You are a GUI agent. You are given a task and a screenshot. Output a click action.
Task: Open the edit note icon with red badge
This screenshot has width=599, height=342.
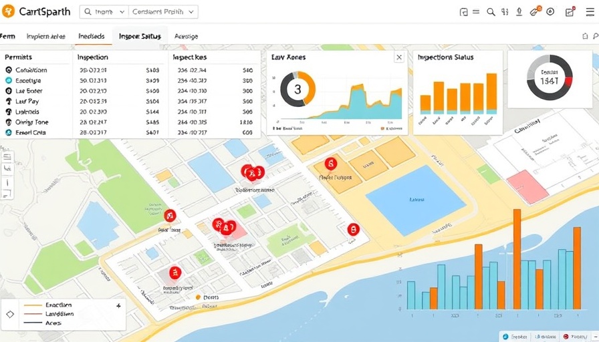pos(570,11)
